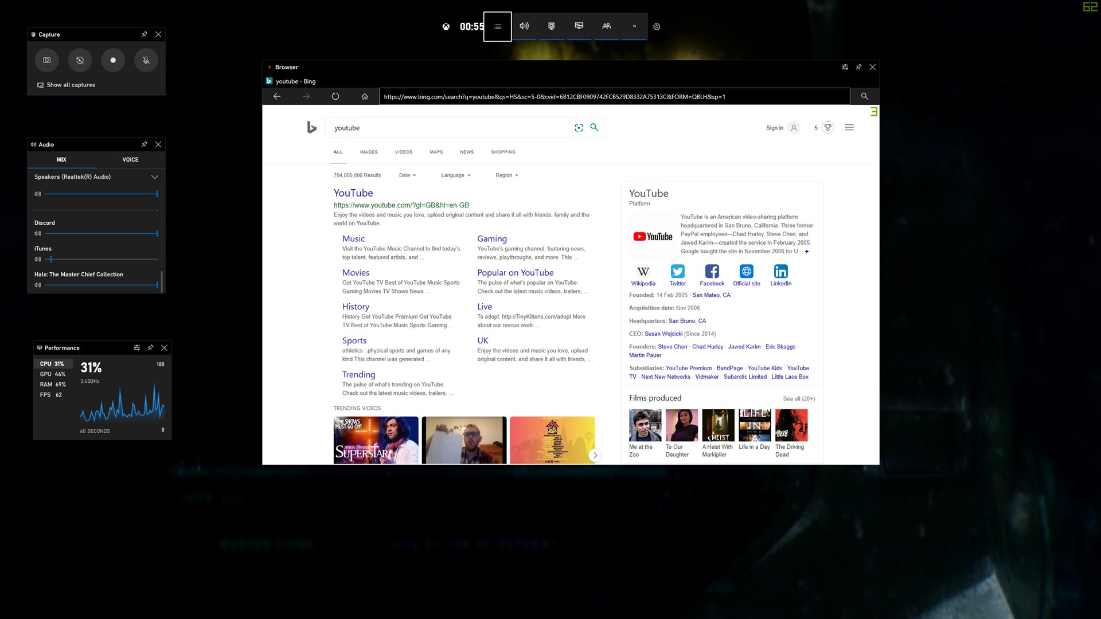This screenshot has width=1101, height=619.
Task: Toggle VOICE tab in Audio panel
Action: [x=130, y=159]
